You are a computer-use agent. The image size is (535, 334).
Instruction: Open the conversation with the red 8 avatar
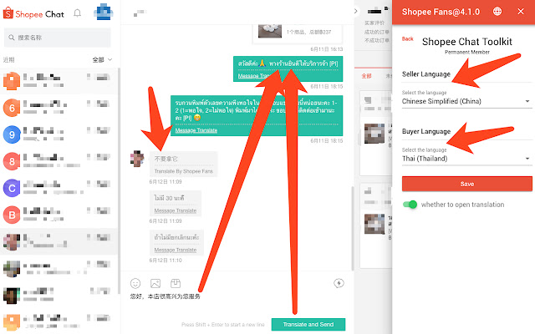point(59,161)
